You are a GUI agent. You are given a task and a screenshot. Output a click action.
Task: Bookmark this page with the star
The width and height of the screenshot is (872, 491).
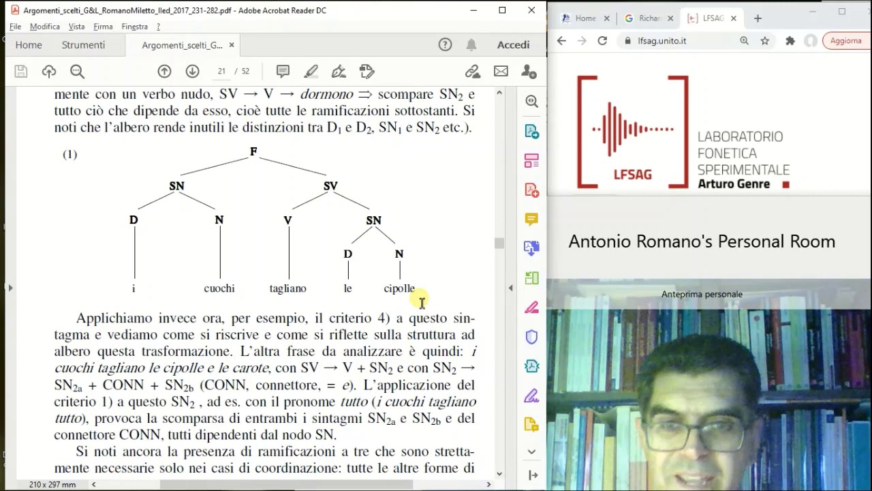point(765,41)
